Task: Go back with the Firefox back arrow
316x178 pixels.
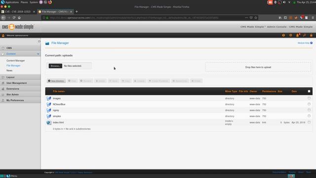Action: [3, 18]
